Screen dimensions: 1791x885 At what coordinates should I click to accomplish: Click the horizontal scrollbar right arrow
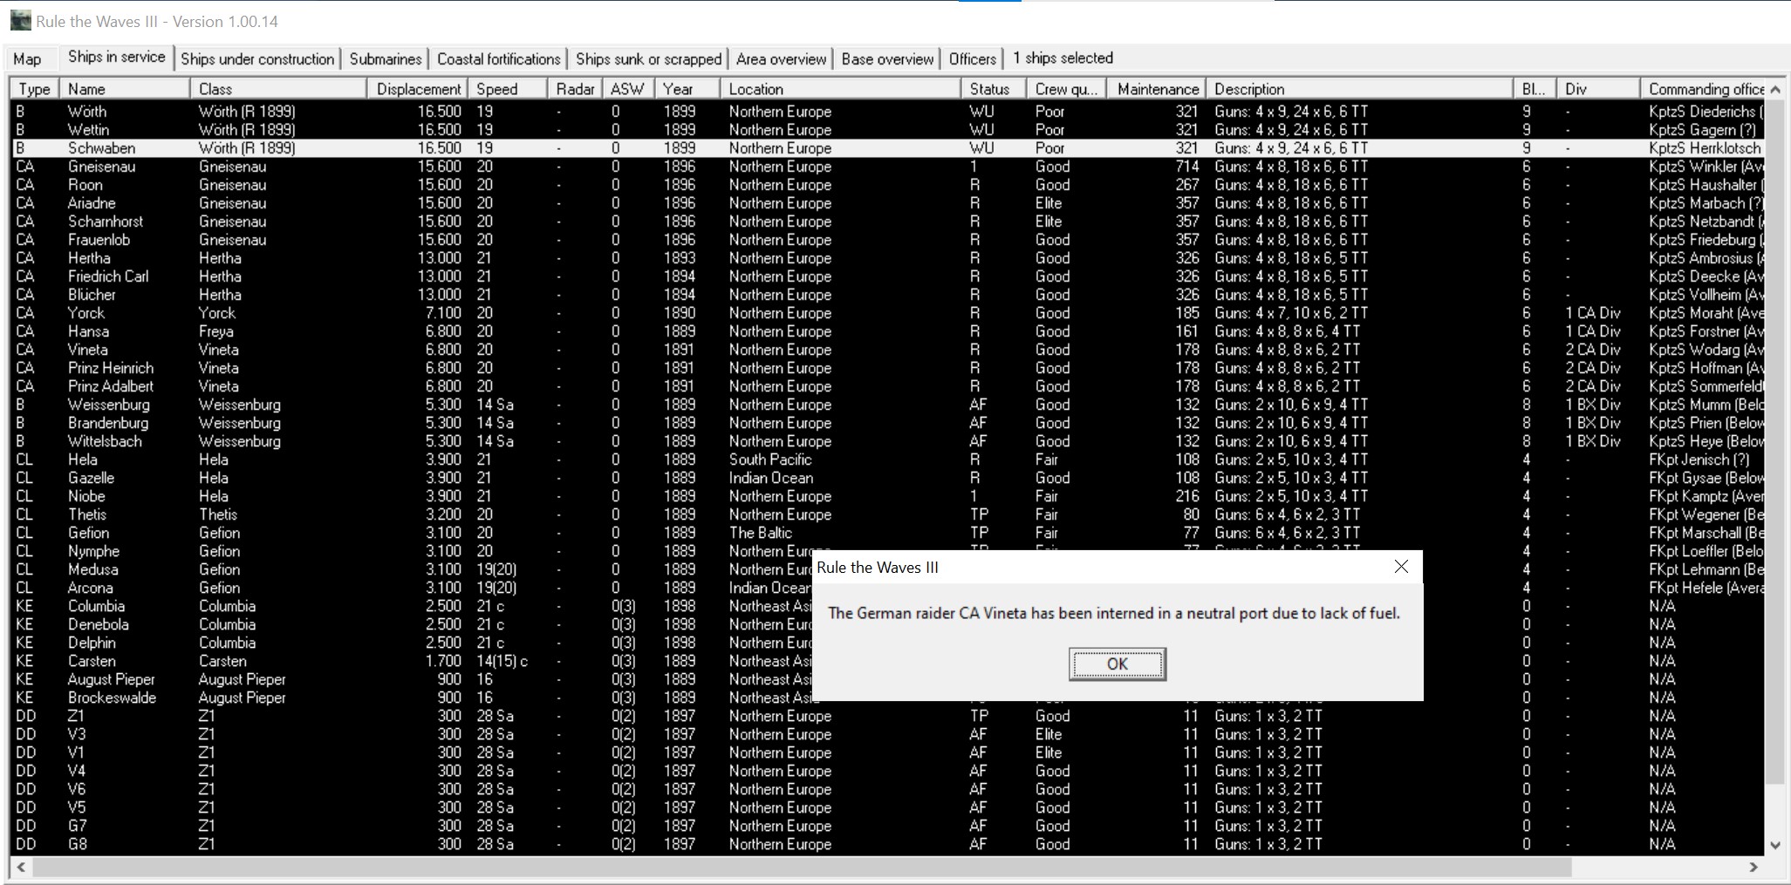point(1753,867)
